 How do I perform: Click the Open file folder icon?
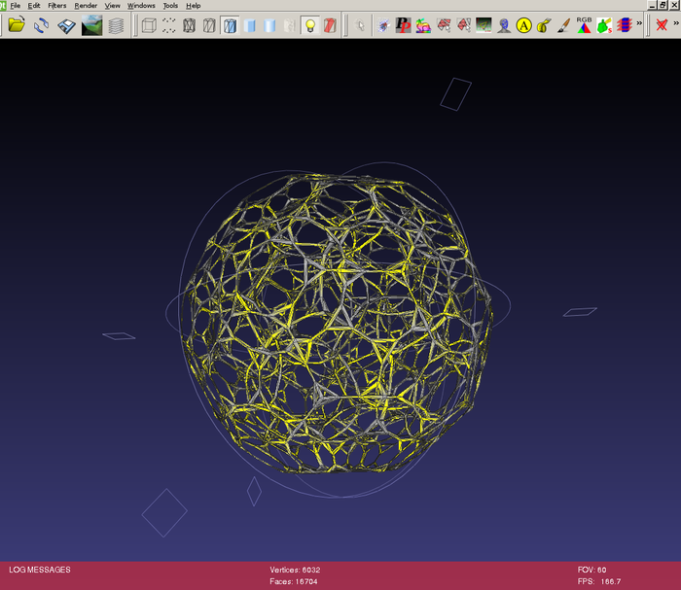tap(16, 25)
